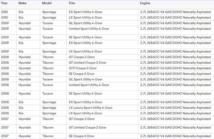The image size is (214, 139).
Task: Select GL Sport Utility 4-Door trim for 2009 Tucson
Action: [86, 23]
